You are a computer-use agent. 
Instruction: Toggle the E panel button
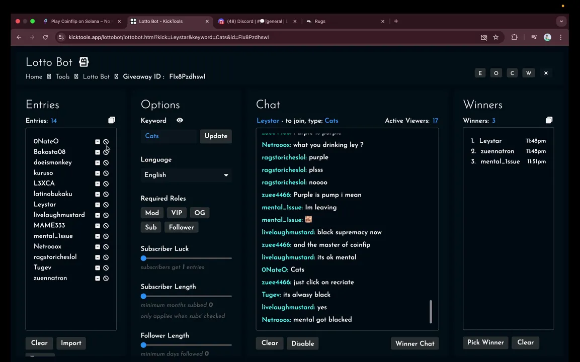480,73
